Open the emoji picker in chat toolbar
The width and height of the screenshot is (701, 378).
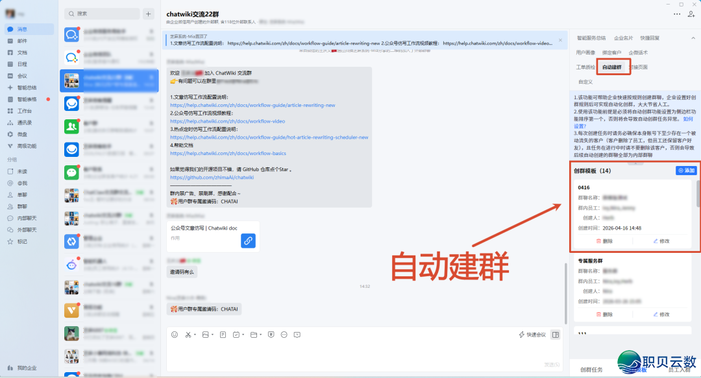pos(175,335)
